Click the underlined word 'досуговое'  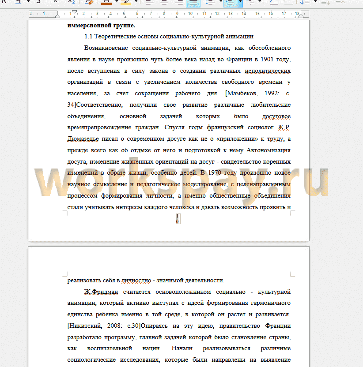coord(276,116)
